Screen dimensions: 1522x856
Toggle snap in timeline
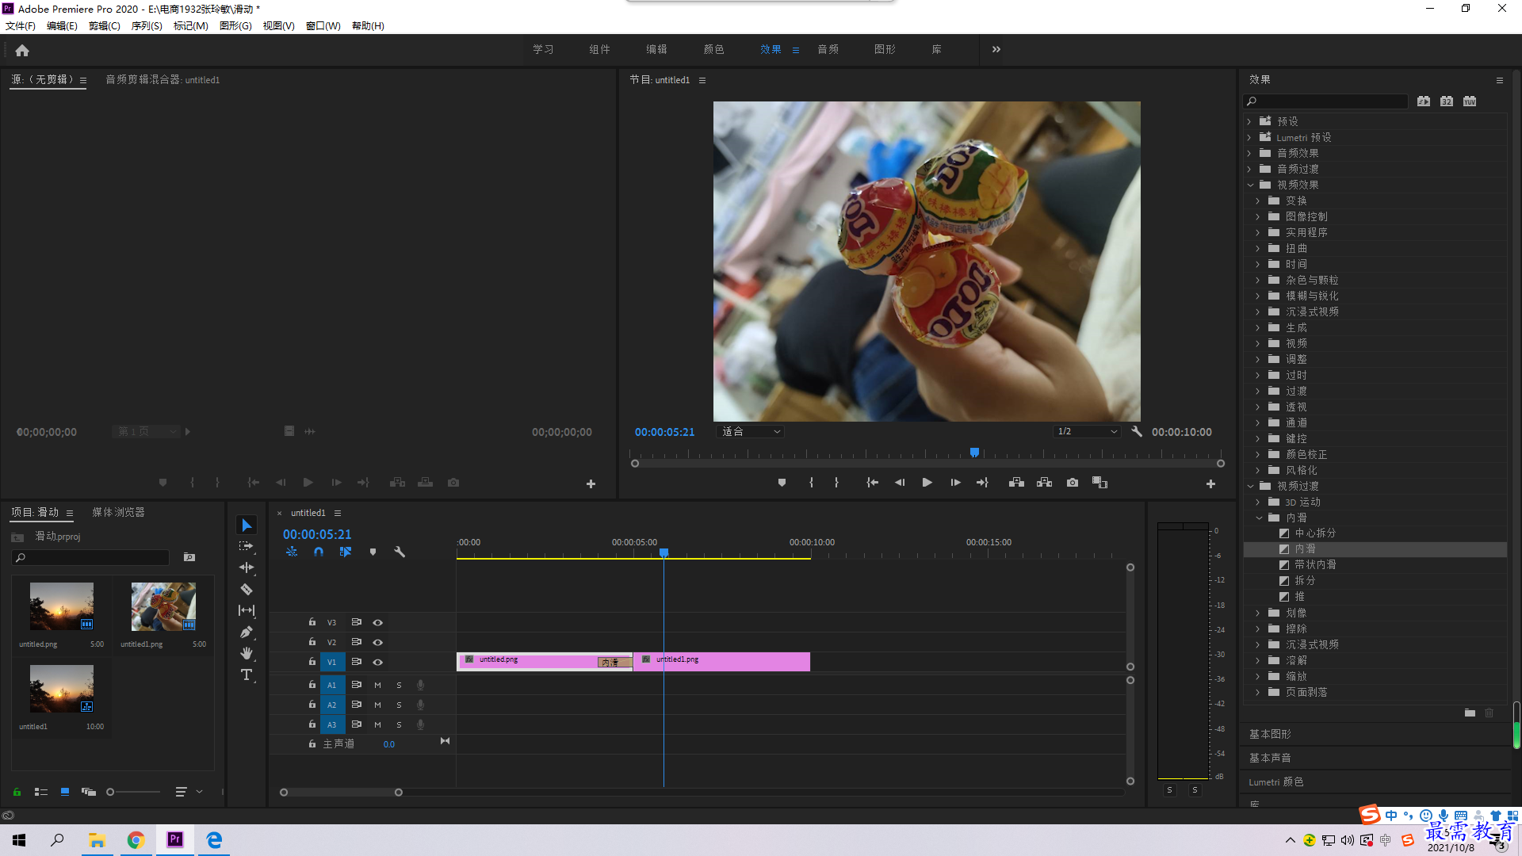click(319, 552)
